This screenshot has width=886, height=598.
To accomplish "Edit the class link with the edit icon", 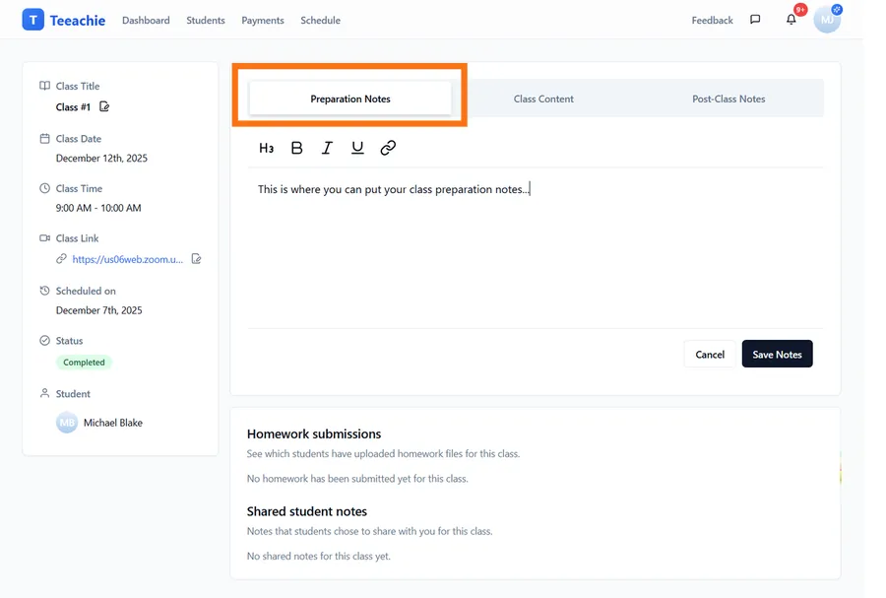I will [197, 259].
